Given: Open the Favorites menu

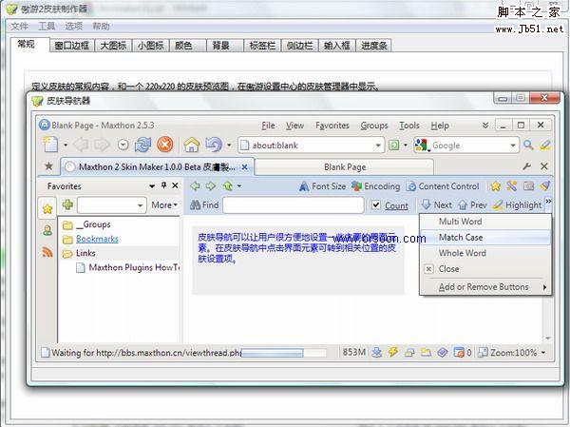Looking at the screenshot, I should click(x=332, y=126).
